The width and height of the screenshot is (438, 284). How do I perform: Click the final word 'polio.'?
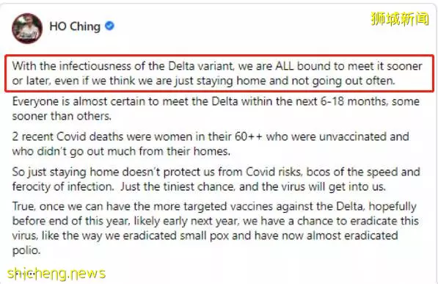tap(26, 250)
